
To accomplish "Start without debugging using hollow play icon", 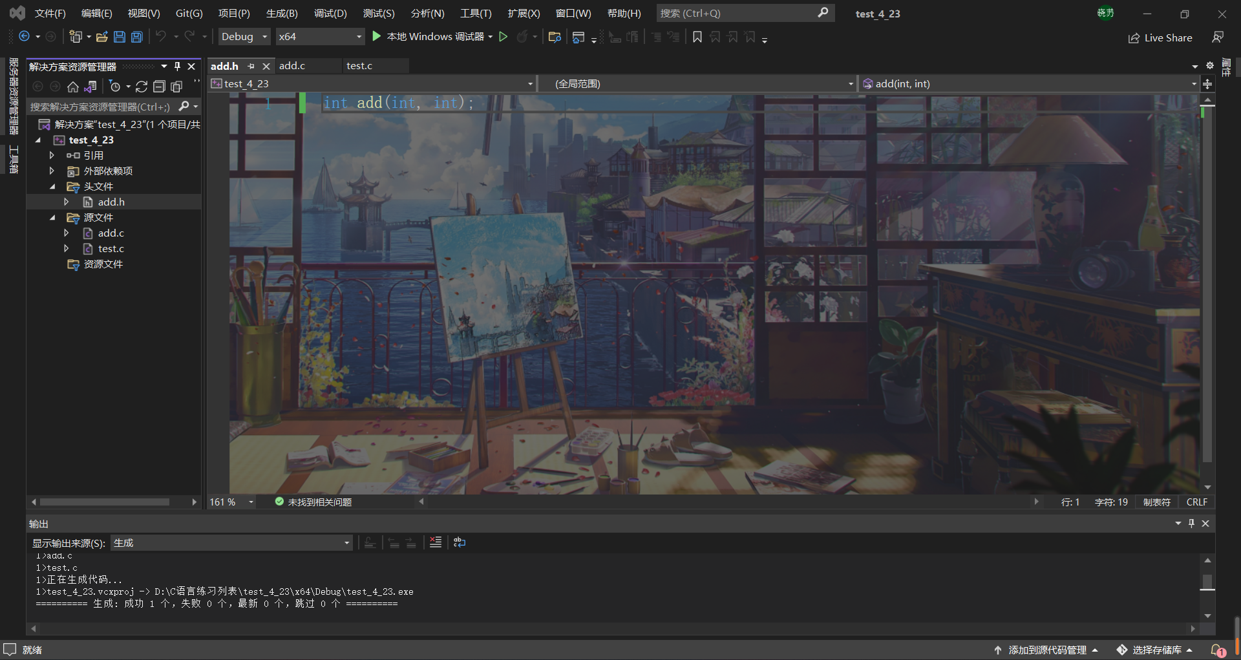I will 504,37.
